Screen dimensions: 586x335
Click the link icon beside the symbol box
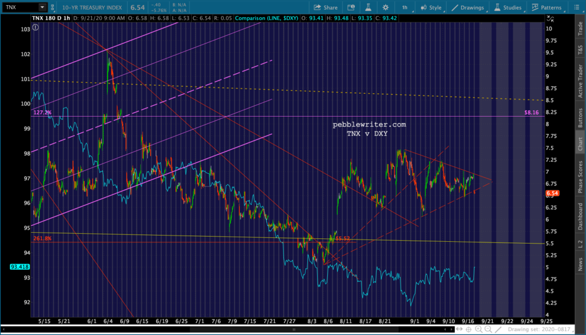click(x=53, y=7)
